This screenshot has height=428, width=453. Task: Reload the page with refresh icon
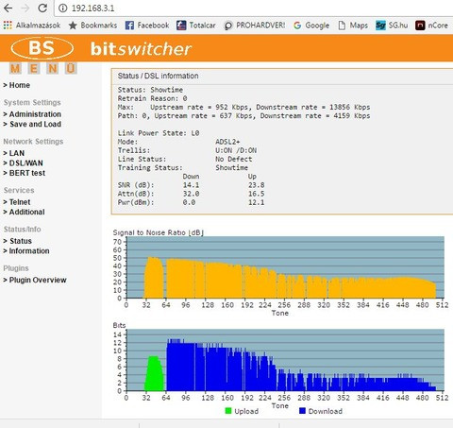pyautogui.click(x=42, y=8)
